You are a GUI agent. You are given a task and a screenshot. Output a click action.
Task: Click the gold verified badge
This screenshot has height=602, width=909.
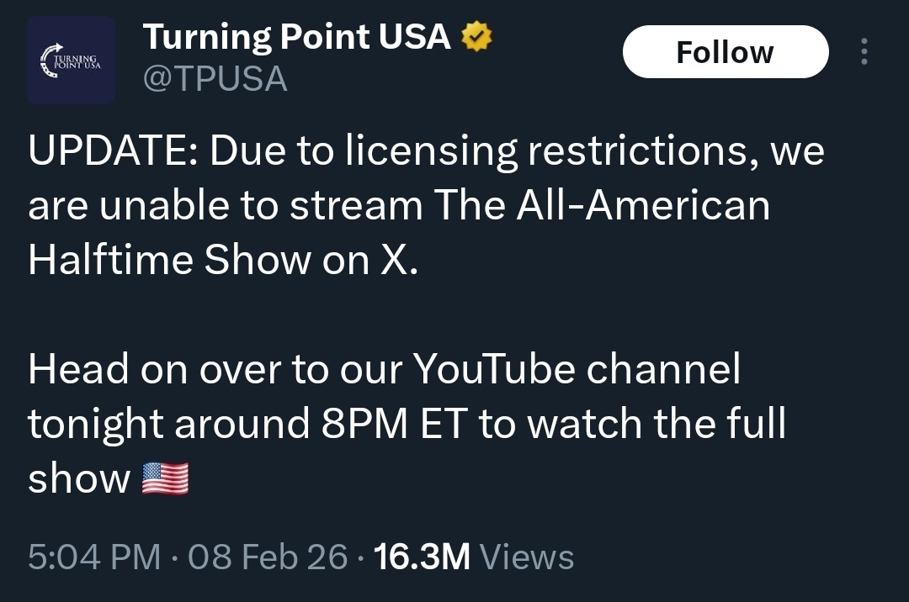[475, 37]
